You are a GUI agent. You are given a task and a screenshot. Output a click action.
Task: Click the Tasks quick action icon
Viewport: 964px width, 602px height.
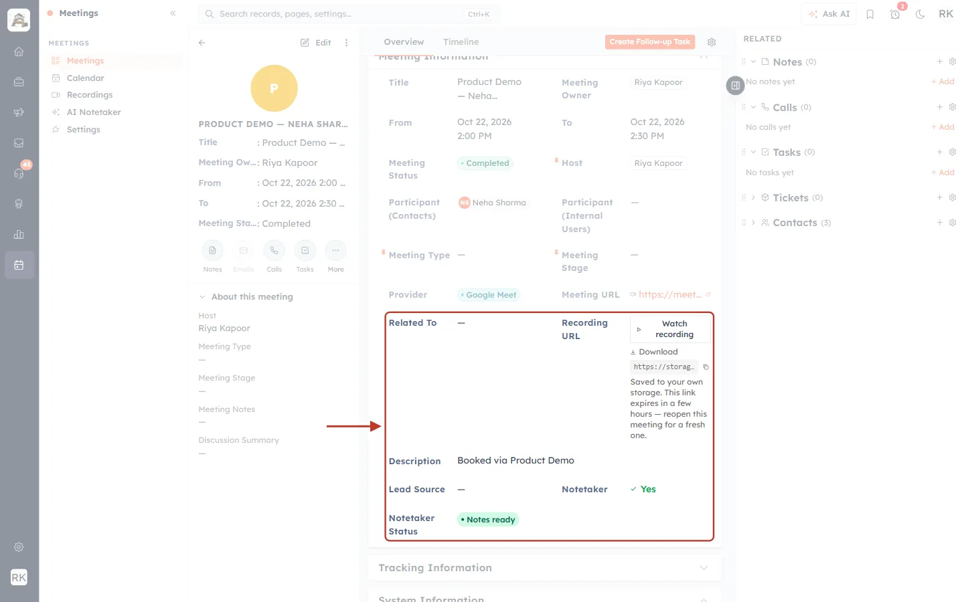(305, 250)
